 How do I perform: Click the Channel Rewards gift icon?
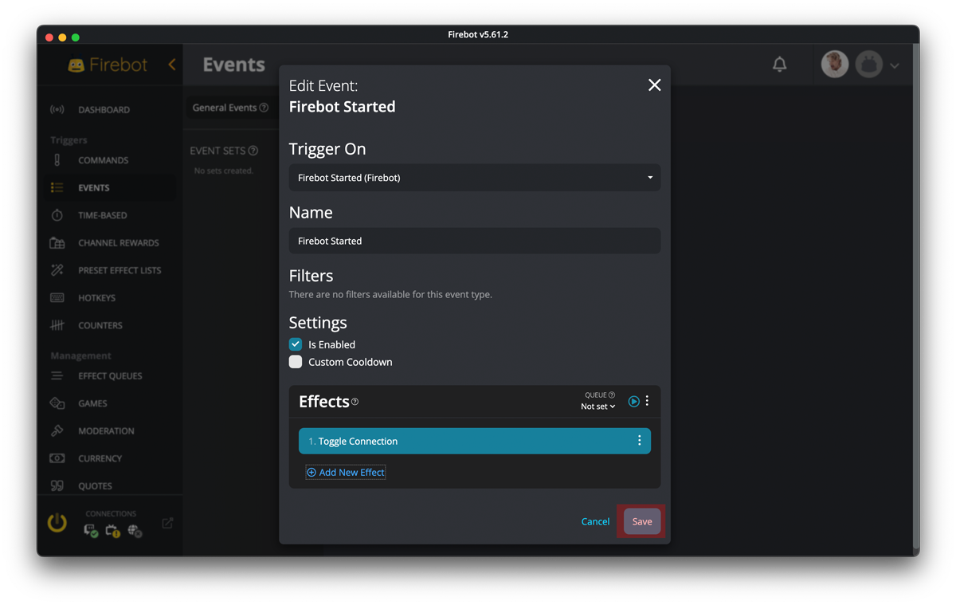pos(57,242)
